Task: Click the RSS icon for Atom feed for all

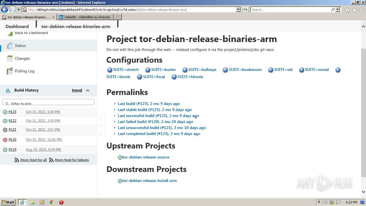Action: click(x=17, y=160)
